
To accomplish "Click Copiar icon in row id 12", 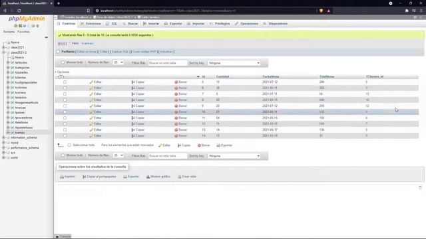I will pos(133,124).
